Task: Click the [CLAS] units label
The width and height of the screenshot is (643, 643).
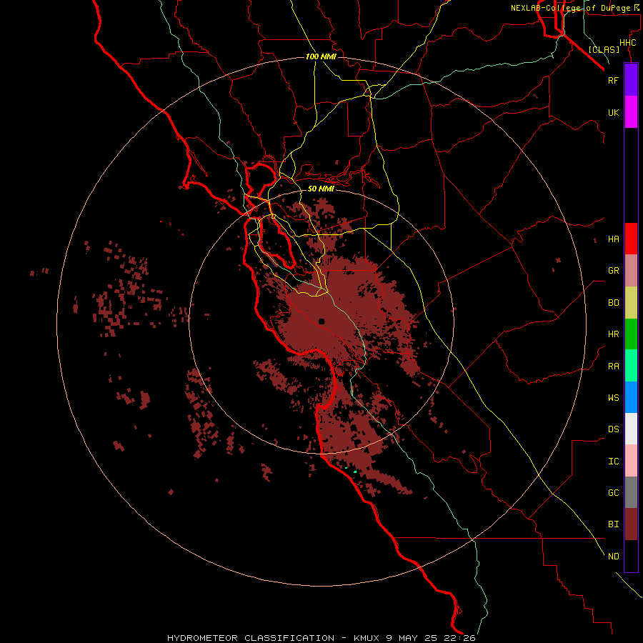Action: (x=604, y=49)
